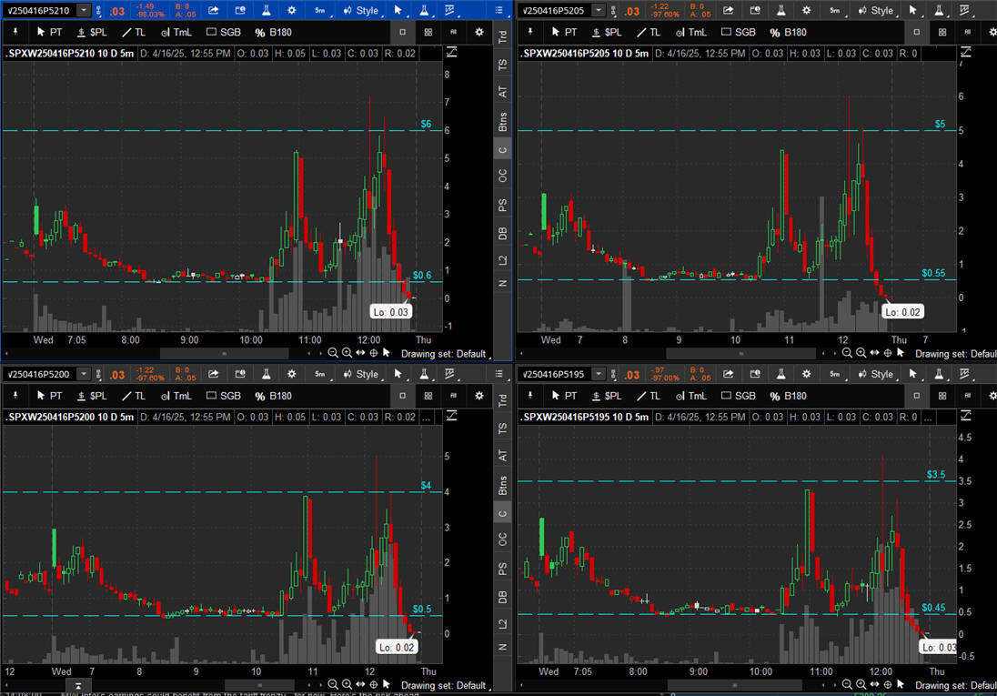Open chart settings gear in P5205 header
The height and width of the screenshot is (696, 997).
pyautogui.click(x=806, y=11)
